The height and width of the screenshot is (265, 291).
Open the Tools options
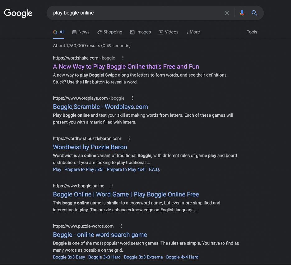pyautogui.click(x=252, y=32)
